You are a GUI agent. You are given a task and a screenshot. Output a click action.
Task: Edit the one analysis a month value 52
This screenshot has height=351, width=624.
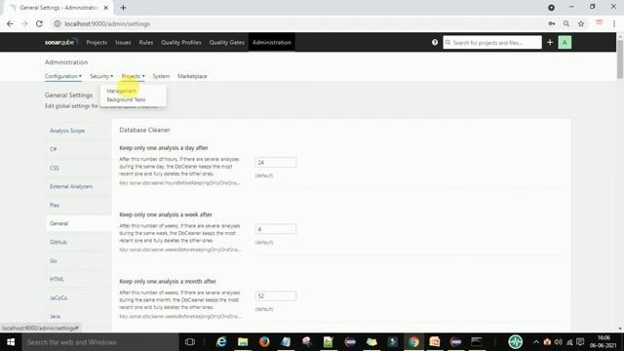(x=275, y=296)
